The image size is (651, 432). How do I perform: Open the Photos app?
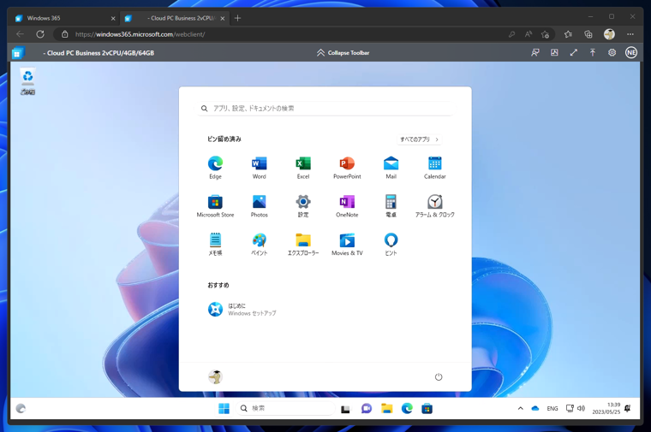[259, 205]
